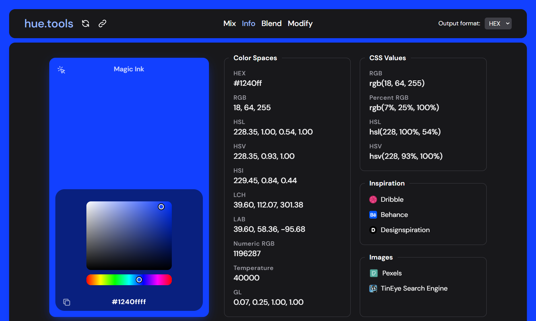Screen dimensions: 536x321
Task: Click the Temperature value 40000
Action: [x=246, y=278]
